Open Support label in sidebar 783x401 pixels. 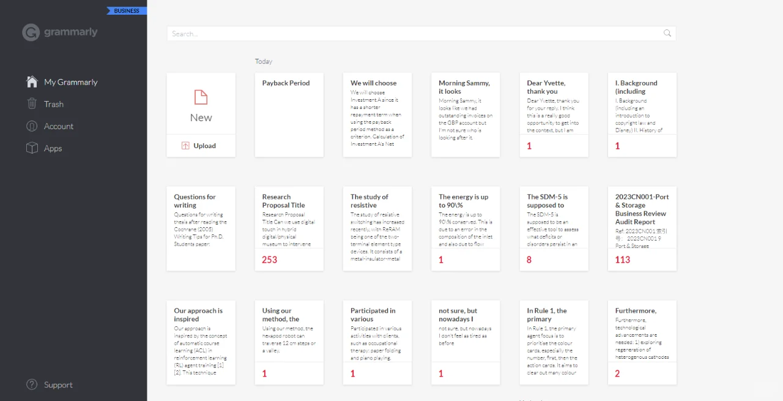click(58, 385)
